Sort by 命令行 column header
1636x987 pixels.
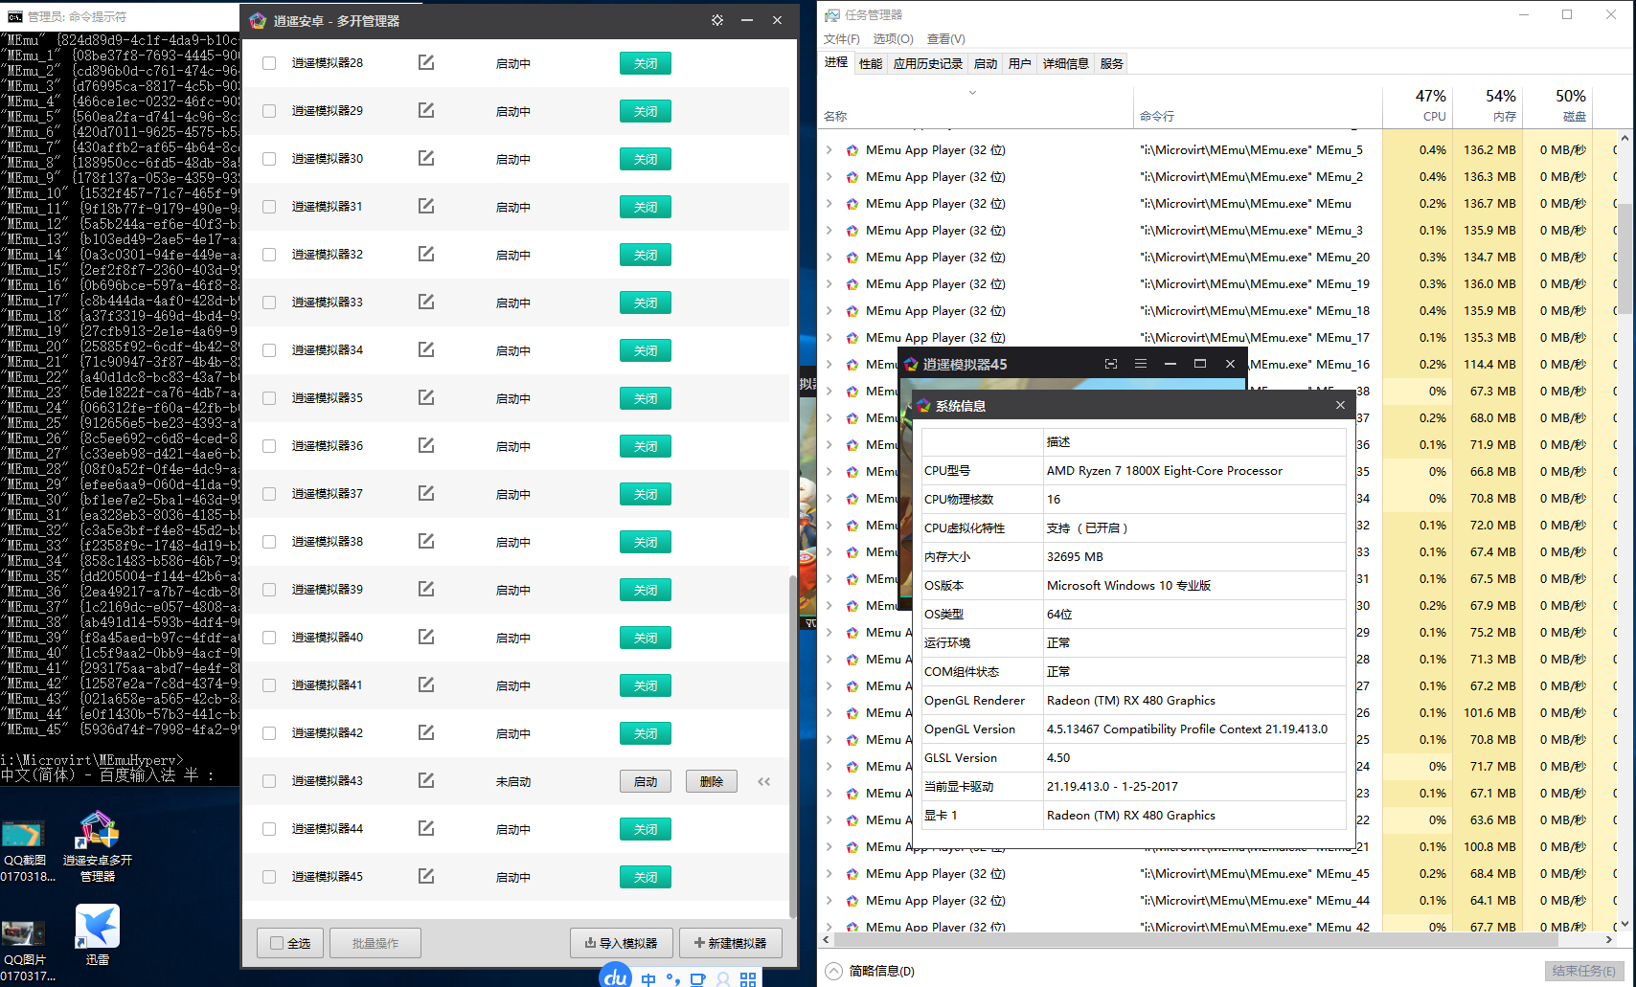point(1258,105)
